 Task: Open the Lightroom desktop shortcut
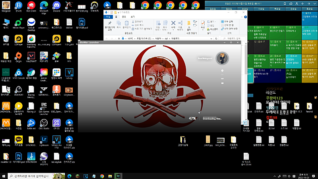point(44,140)
